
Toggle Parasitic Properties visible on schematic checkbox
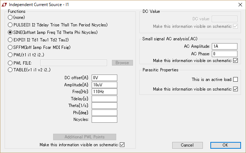(235, 89)
